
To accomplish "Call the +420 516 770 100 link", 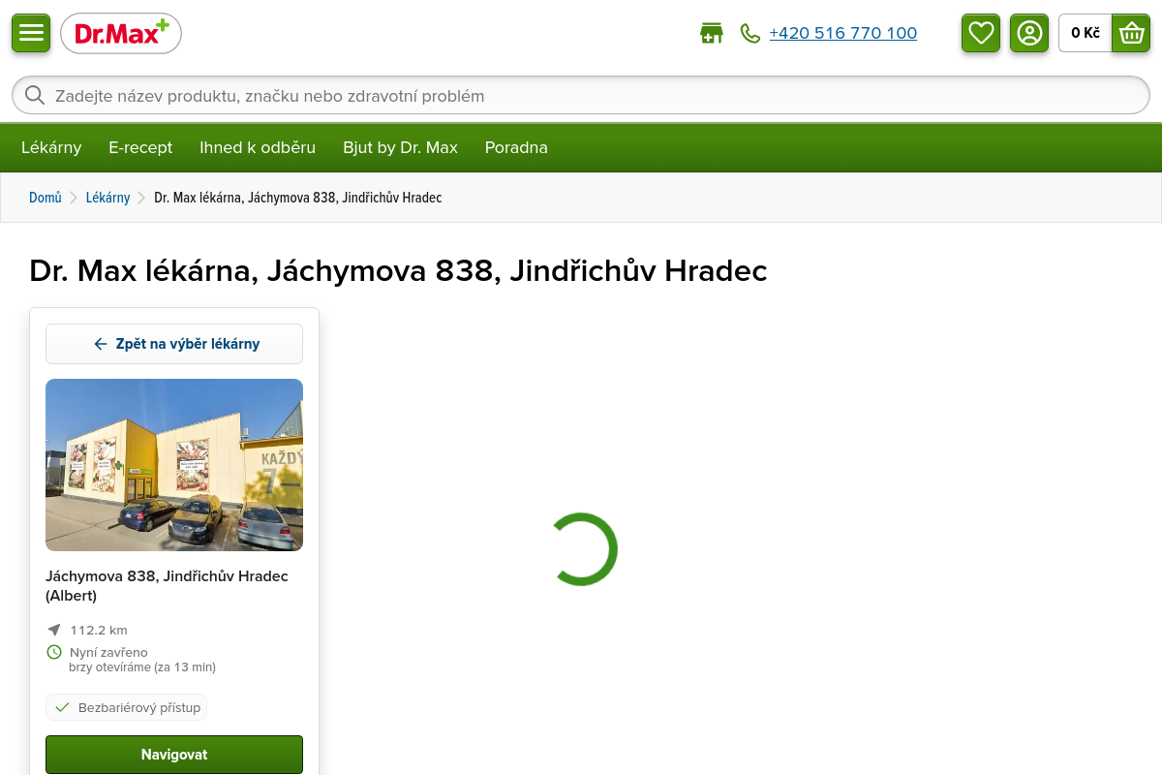I will click(x=843, y=33).
